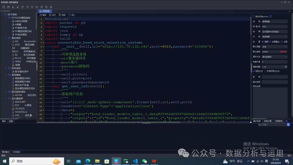Select 主图叠加 radio button

(x=270, y=42)
